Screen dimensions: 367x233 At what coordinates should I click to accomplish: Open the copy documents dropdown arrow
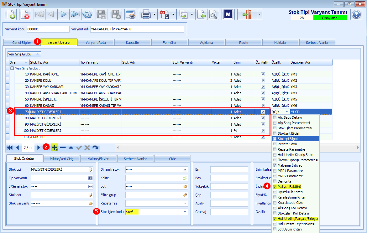click(x=192, y=14)
